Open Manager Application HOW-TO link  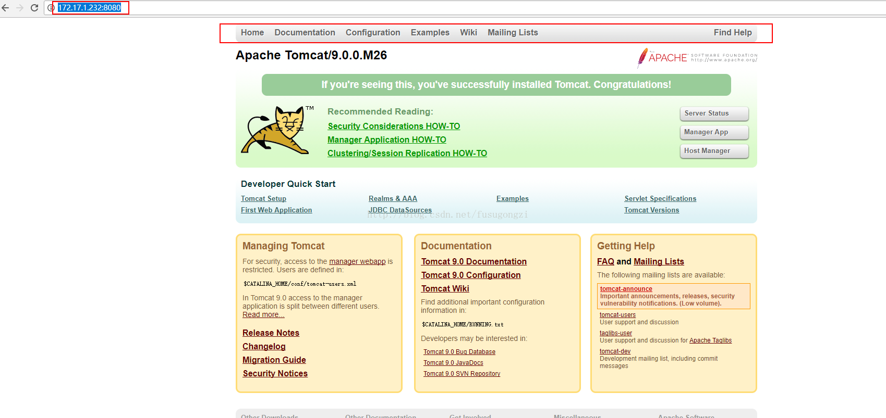click(x=387, y=140)
